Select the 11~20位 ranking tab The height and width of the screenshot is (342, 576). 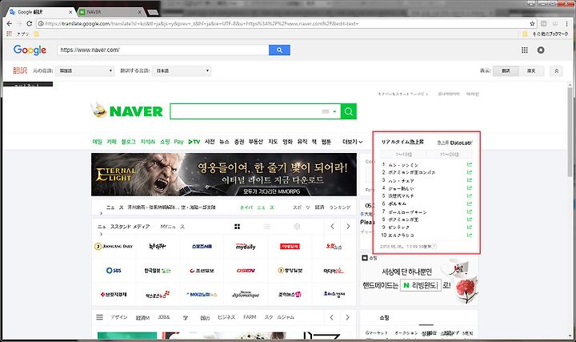pyautogui.click(x=450, y=155)
